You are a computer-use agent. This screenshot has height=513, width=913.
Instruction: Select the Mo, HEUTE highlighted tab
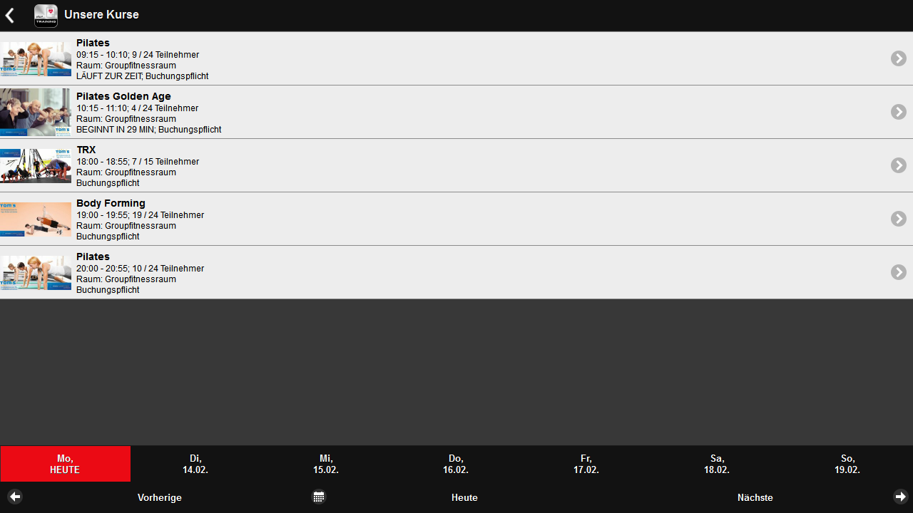[65, 464]
